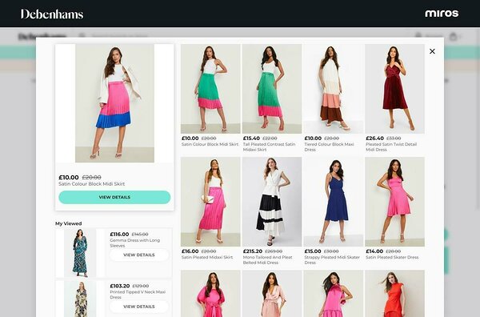
Task: Click the Printed Tipped Maxi Dress thumbnail
Action: [80, 299]
